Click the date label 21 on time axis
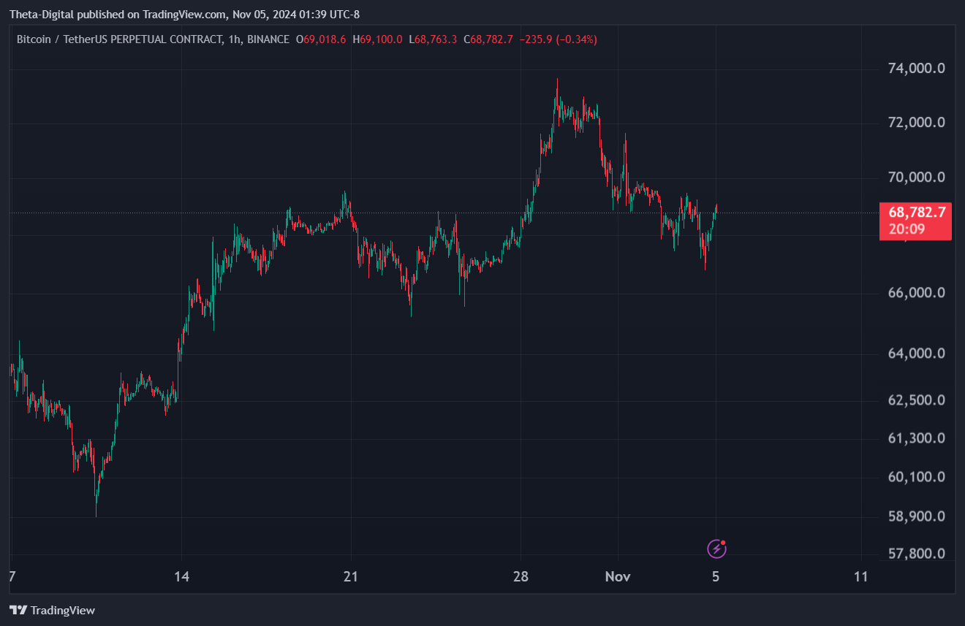This screenshot has width=965, height=626. pyautogui.click(x=351, y=576)
